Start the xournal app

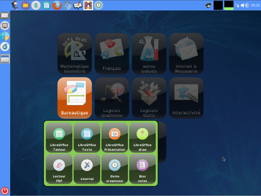pos(87,169)
